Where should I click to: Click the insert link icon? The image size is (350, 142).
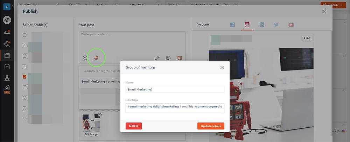click(x=157, y=58)
